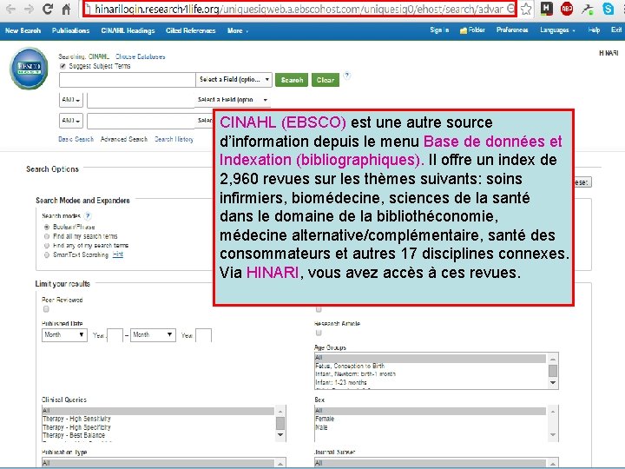Click the second search term field
The height and width of the screenshot is (469, 625).
(141, 100)
